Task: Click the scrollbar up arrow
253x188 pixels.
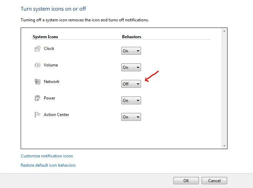Action: [x=224, y=31]
